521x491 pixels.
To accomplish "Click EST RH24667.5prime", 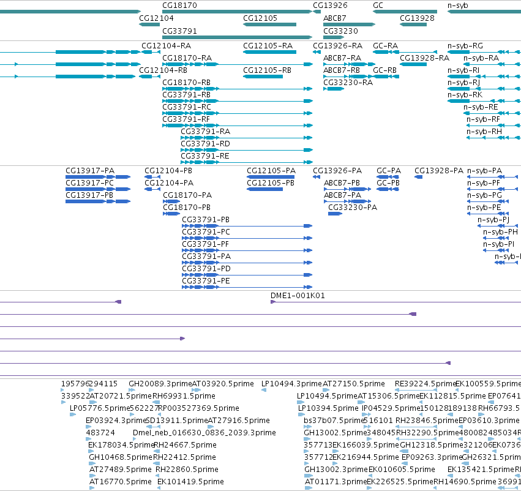I will pos(157,451).
